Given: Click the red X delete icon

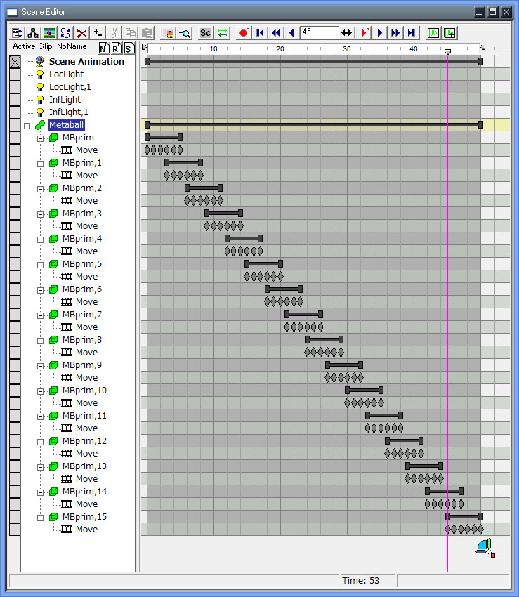Looking at the screenshot, I should (81, 33).
